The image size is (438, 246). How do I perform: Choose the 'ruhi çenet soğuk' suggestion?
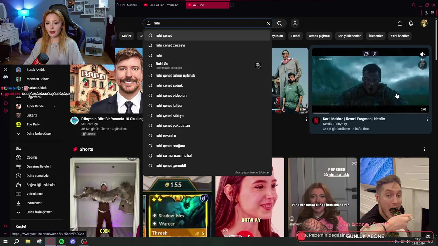207,85
